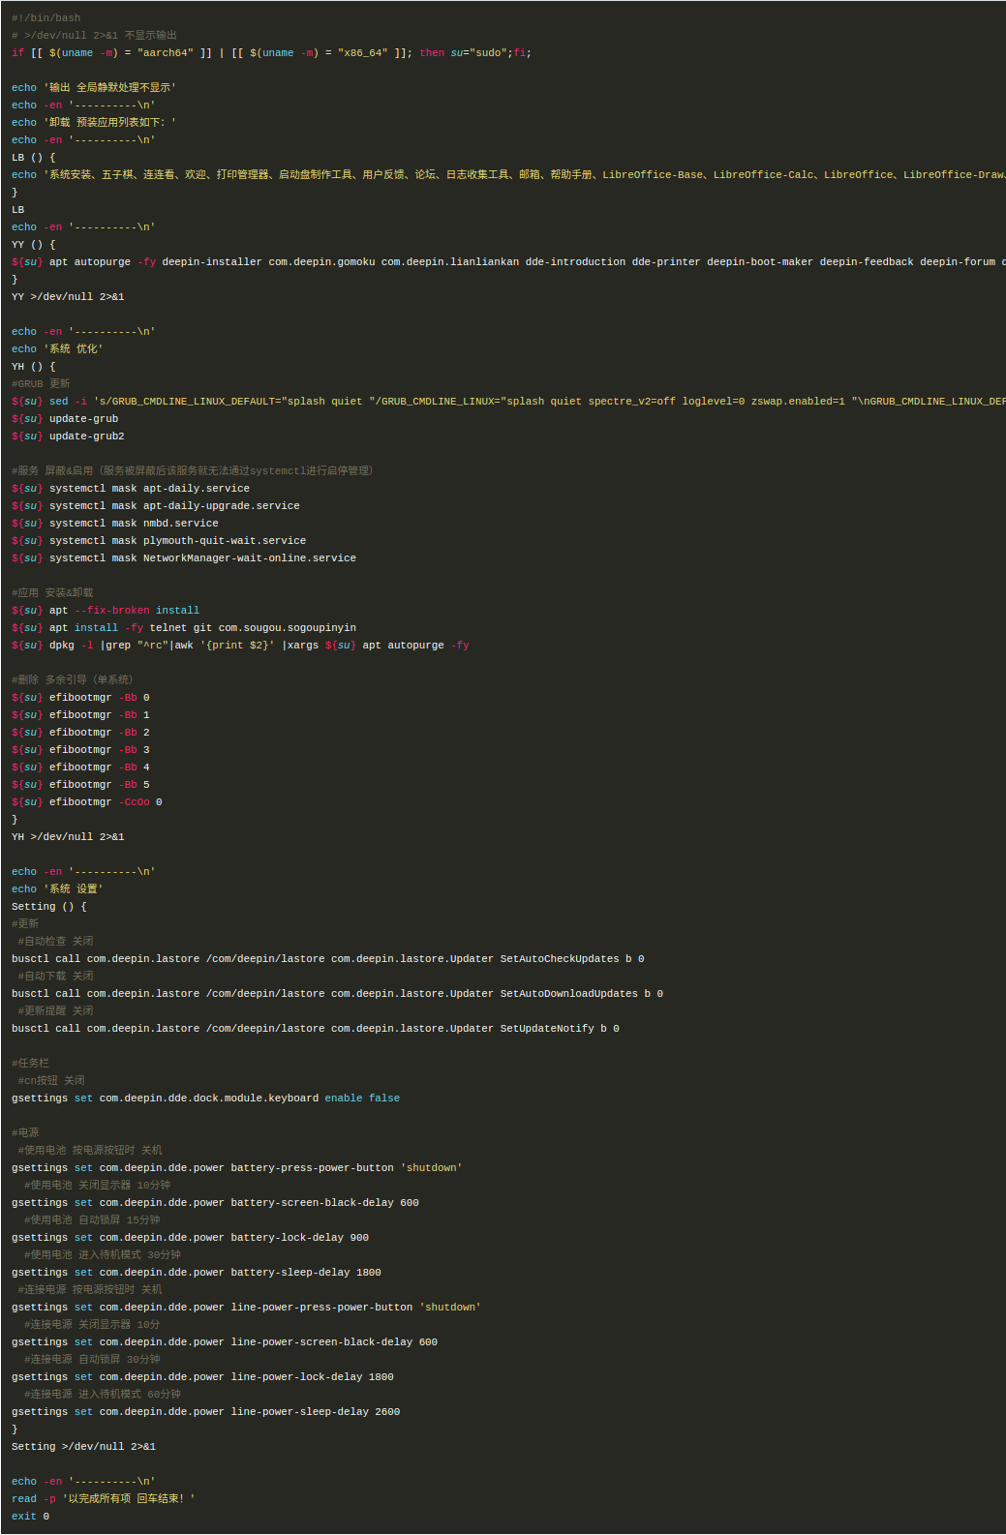Click the 'YY >/dev/null 2>&1' call line
The image size is (1006, 1535).
(x=68, y=297)
